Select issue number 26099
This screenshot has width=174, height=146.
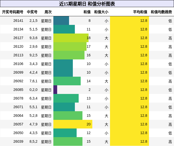18,72
